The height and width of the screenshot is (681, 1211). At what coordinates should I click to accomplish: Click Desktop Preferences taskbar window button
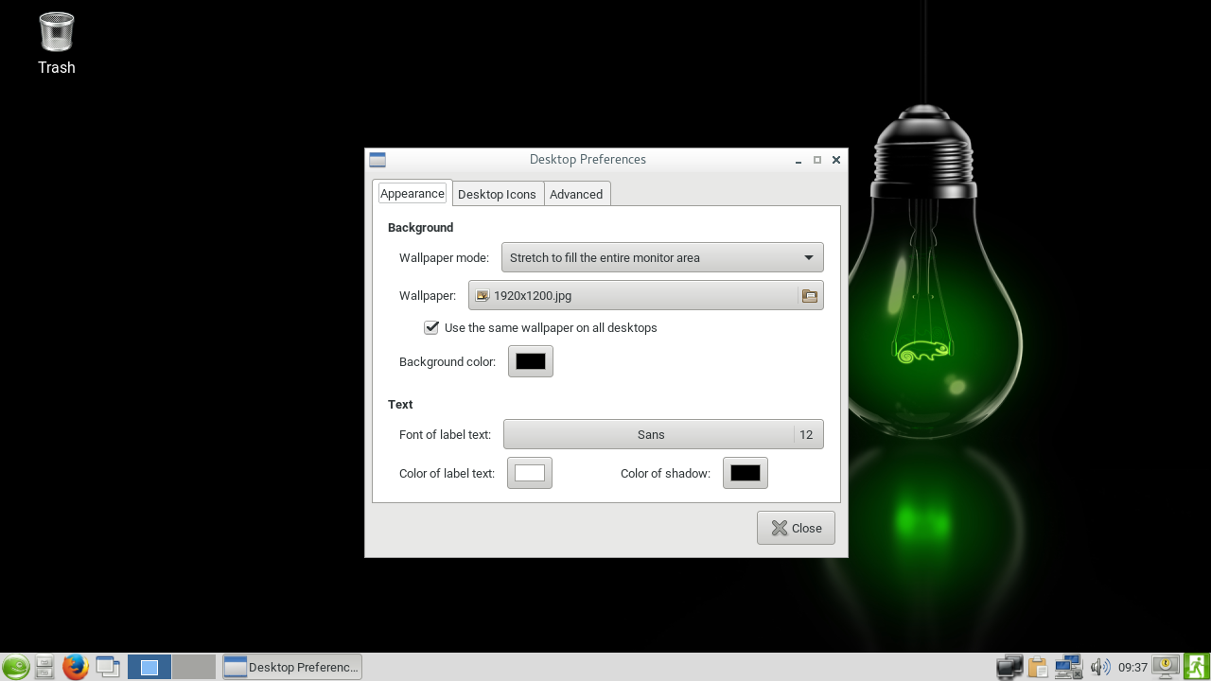(x=292, y=667)
